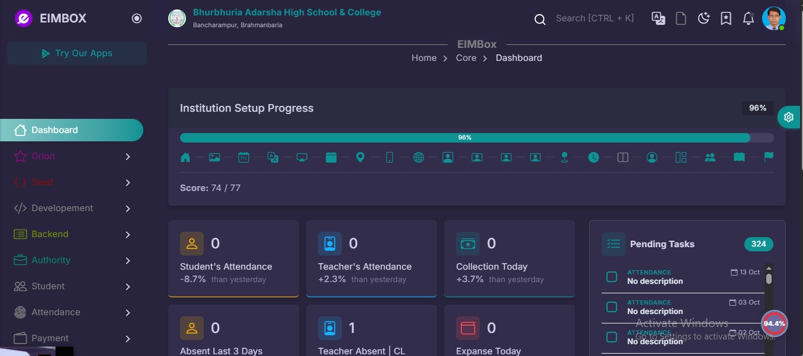Select Seed in the sidebar

pyautogui.click(x=72, y=182)
